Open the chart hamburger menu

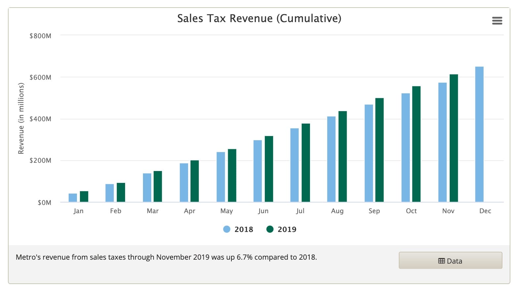[x=497, y=21]
